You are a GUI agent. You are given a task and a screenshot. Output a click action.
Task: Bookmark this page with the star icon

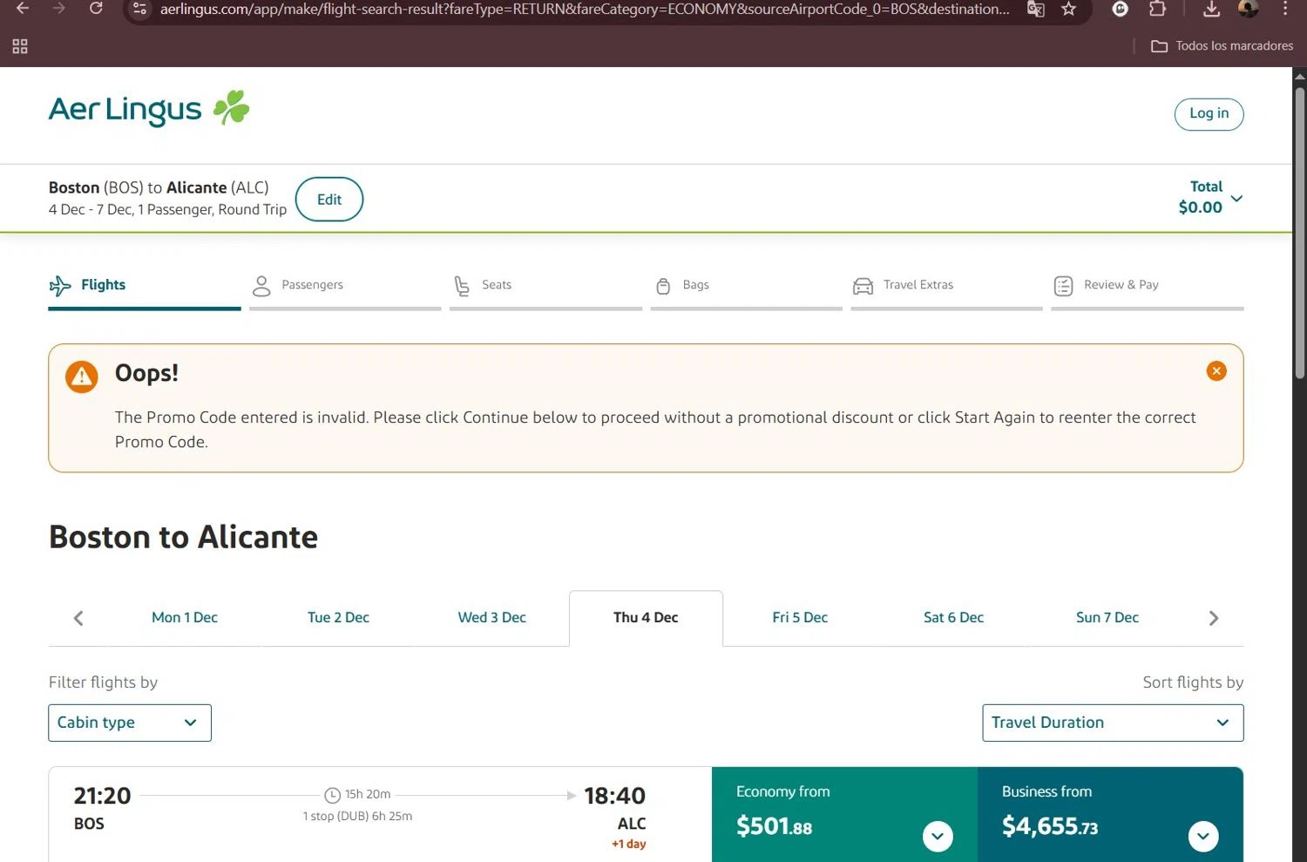[1069, 9]
